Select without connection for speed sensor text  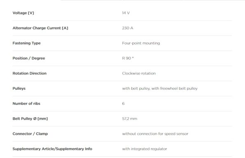[x=155, y=134]
